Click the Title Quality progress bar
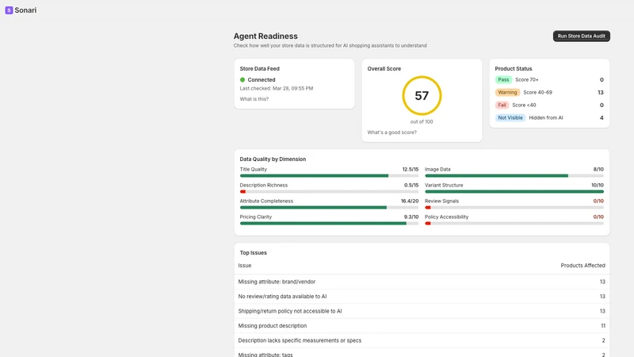Image resolution: width=634 pixels, height=357 pixels. pyautogui.click(x=329, y=175)
